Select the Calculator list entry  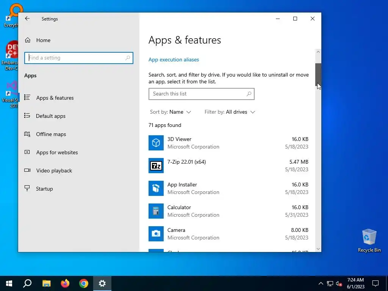click(228, 211)
